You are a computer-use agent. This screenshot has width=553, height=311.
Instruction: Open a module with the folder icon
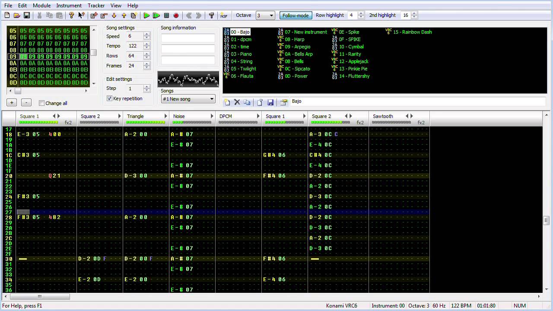(x=17, y=16)
